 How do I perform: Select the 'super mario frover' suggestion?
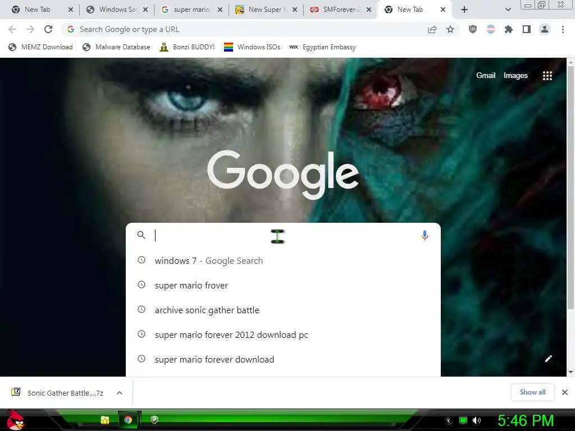(x=283, y=285)
